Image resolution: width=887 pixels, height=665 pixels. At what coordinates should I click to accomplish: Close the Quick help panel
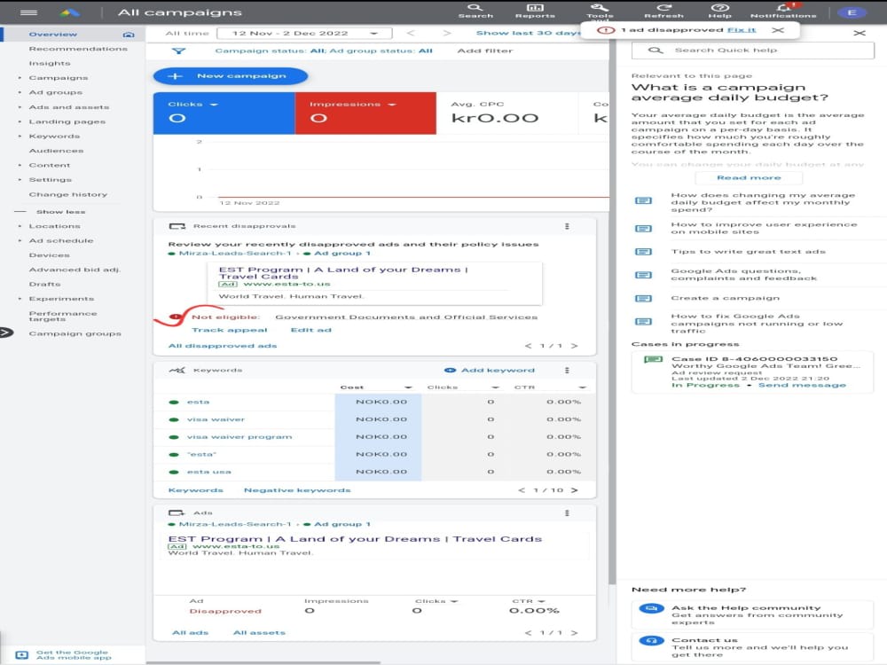coord(860,33)
